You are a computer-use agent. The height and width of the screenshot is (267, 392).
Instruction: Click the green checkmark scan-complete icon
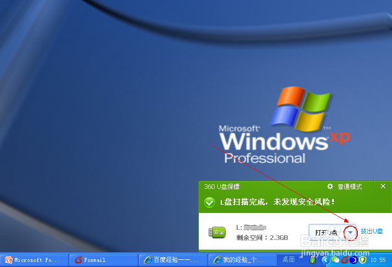[210, 202]
